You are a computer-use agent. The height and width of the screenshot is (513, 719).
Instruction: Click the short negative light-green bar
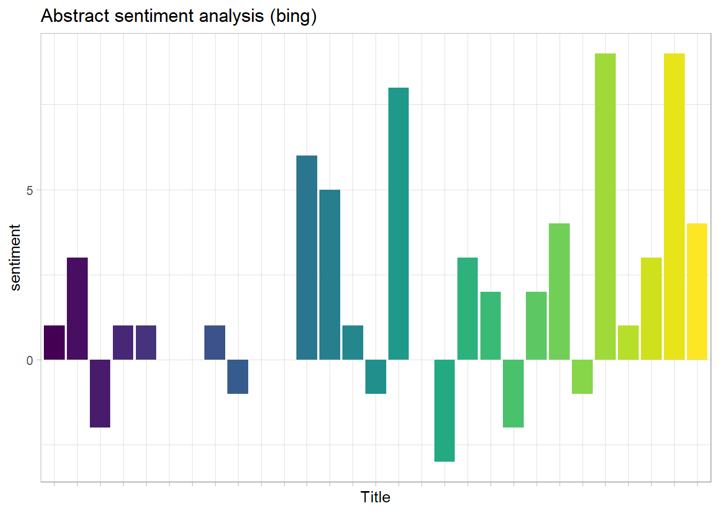pos(582,377)
